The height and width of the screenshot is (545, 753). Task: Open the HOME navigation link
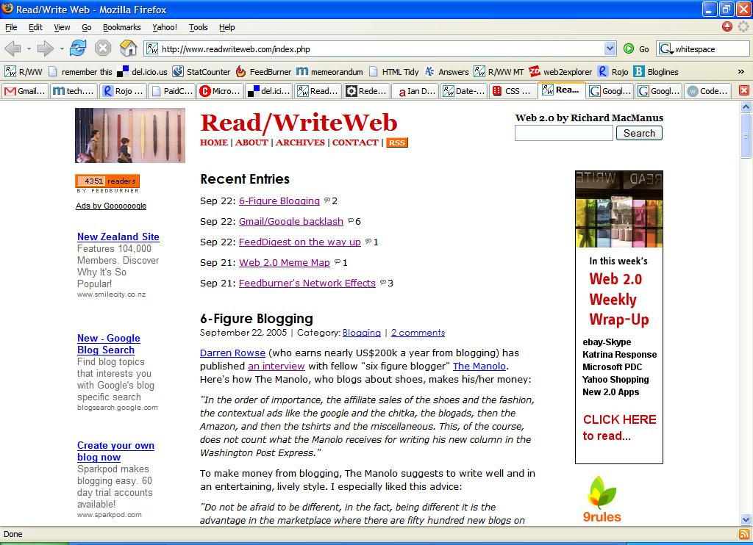click(214, 142)
